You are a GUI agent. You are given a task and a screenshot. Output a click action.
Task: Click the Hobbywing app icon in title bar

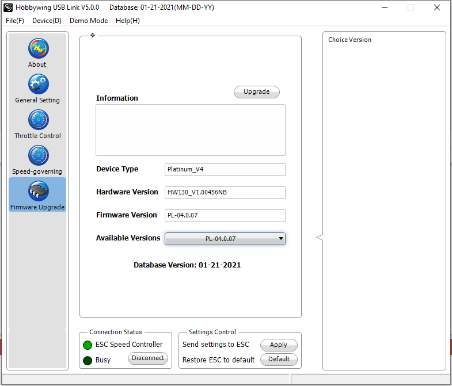[9, 7]
